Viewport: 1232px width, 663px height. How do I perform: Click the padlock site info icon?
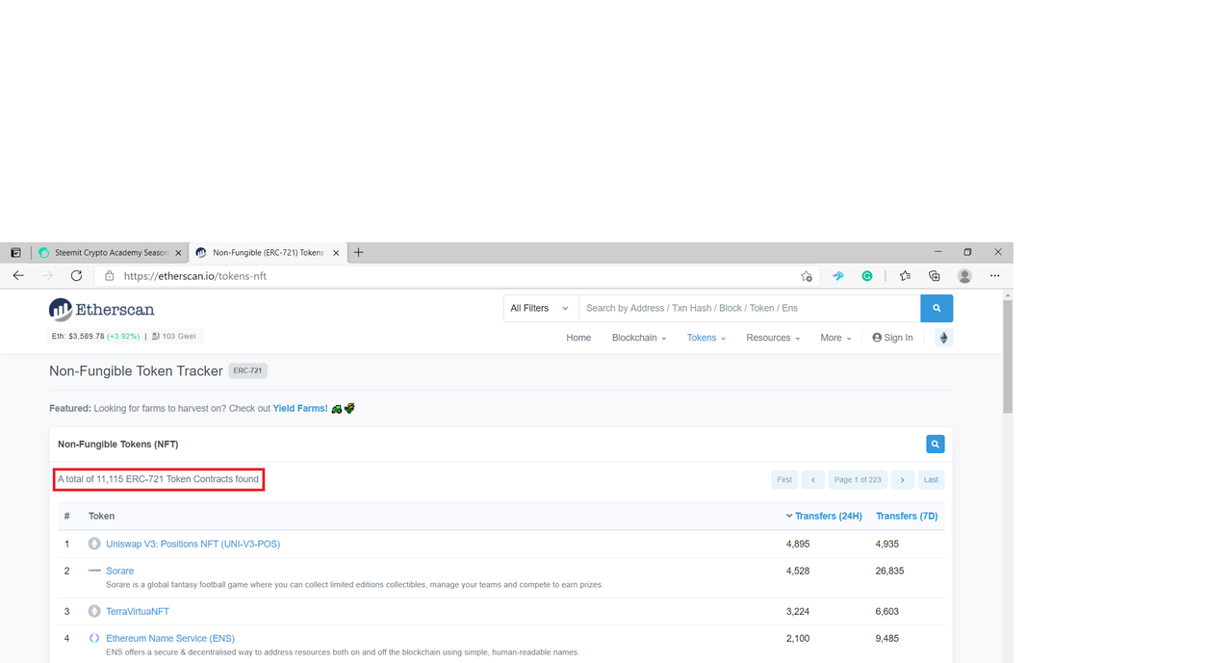point(109,276)
